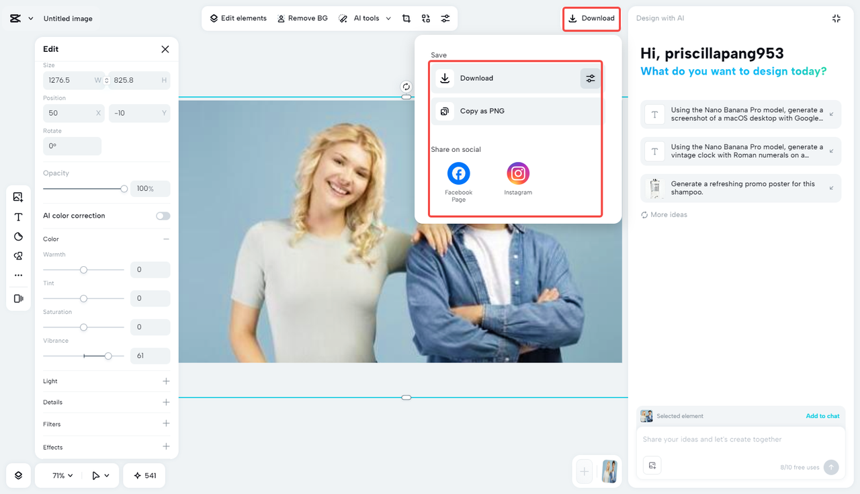Collapse the Design with AI panel
The height and width of the screenshot is (494, 860).
pyautogui.click(x=836, y=18)
